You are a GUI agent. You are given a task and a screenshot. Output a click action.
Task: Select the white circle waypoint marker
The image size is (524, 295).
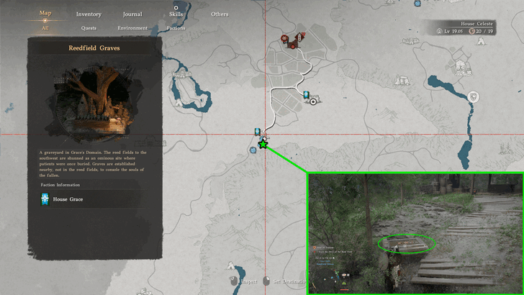(x=313, y=102)
